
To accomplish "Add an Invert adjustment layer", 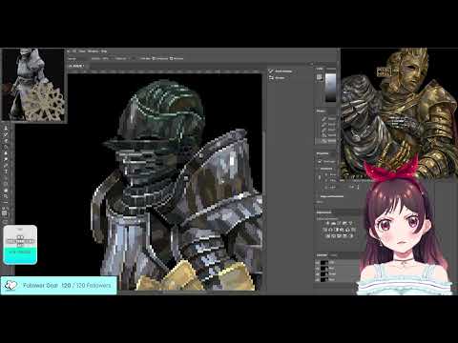I will (327, 236).
